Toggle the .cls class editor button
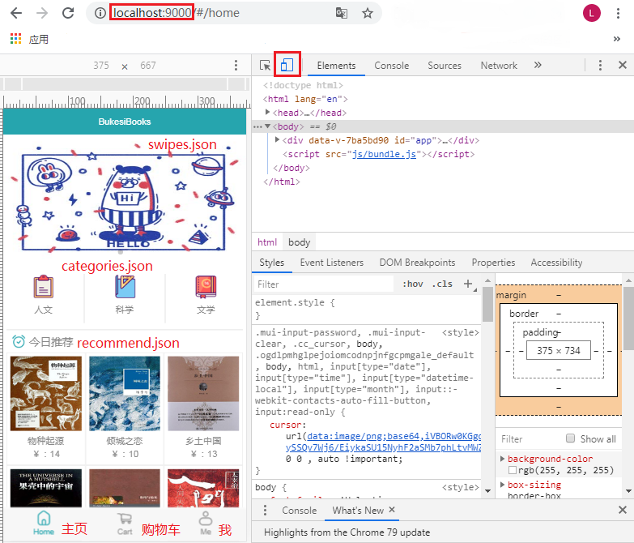Screen dimensions: 634x543 click(442, 284)
